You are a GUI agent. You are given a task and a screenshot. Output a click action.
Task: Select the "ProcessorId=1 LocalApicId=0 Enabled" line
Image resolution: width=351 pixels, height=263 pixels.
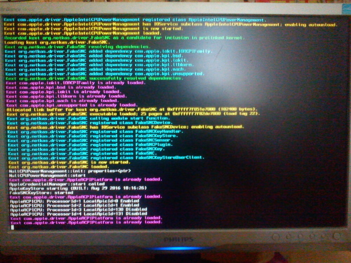75,201
